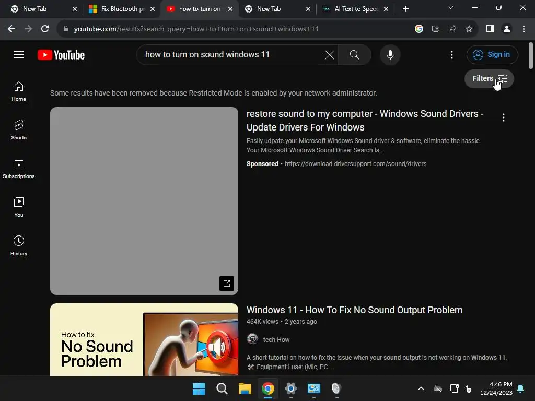
Task: Open the clock showing 4:46 PM
Action: point(496,388)
